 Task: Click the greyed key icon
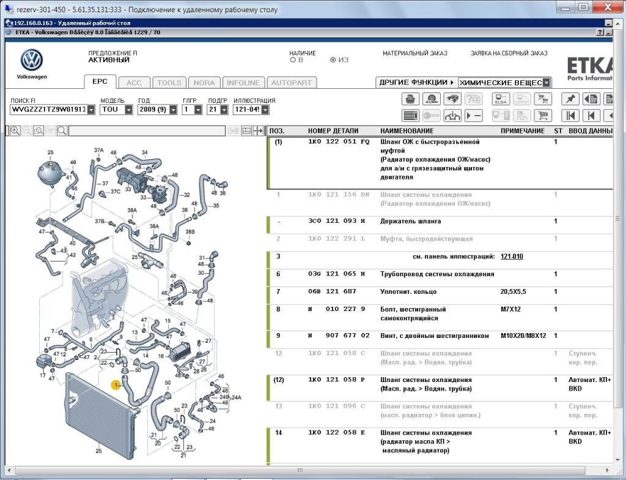pos(432,116)
